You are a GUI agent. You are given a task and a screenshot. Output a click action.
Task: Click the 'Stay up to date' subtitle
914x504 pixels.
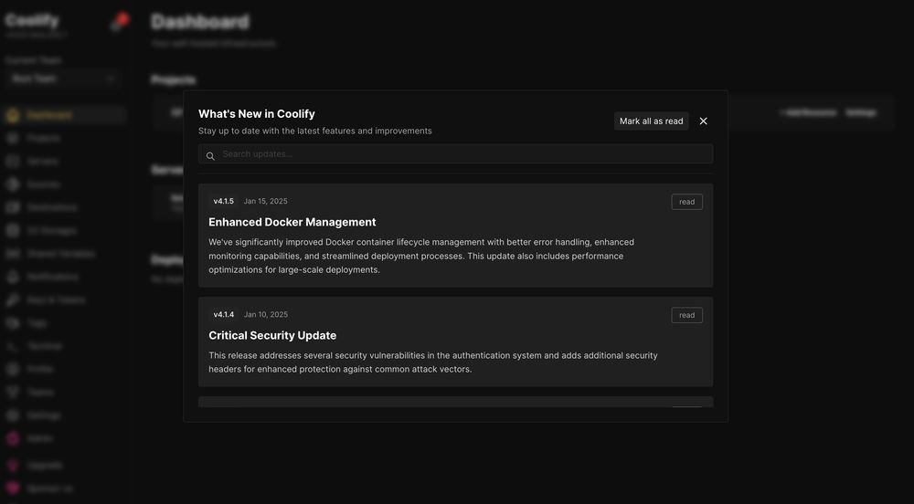coord(314,131)
